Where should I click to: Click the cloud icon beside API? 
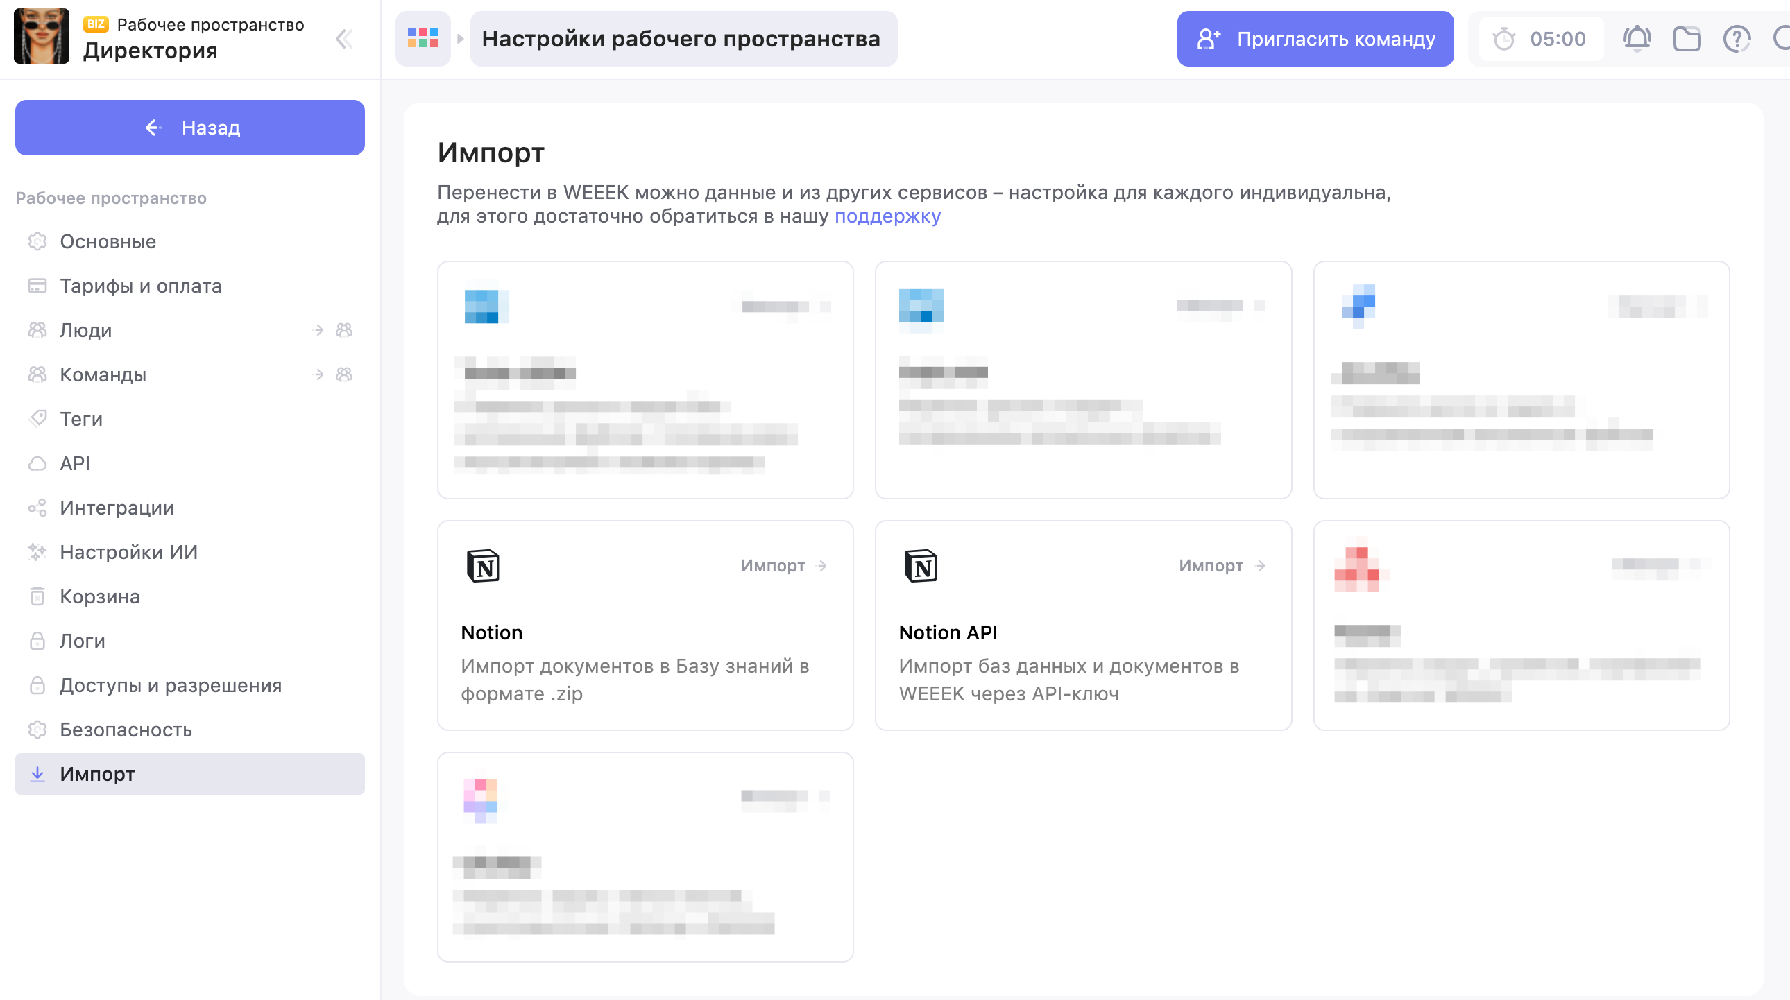(x=37, y=464)
